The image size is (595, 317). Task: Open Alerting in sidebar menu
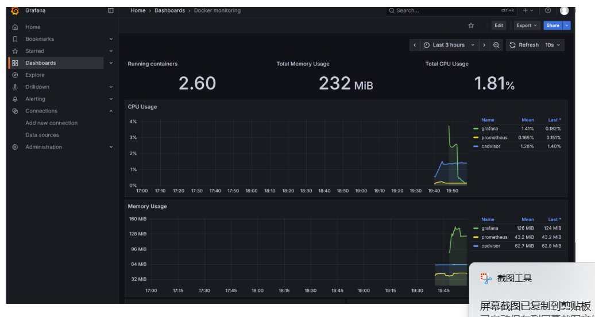point(35,99)
